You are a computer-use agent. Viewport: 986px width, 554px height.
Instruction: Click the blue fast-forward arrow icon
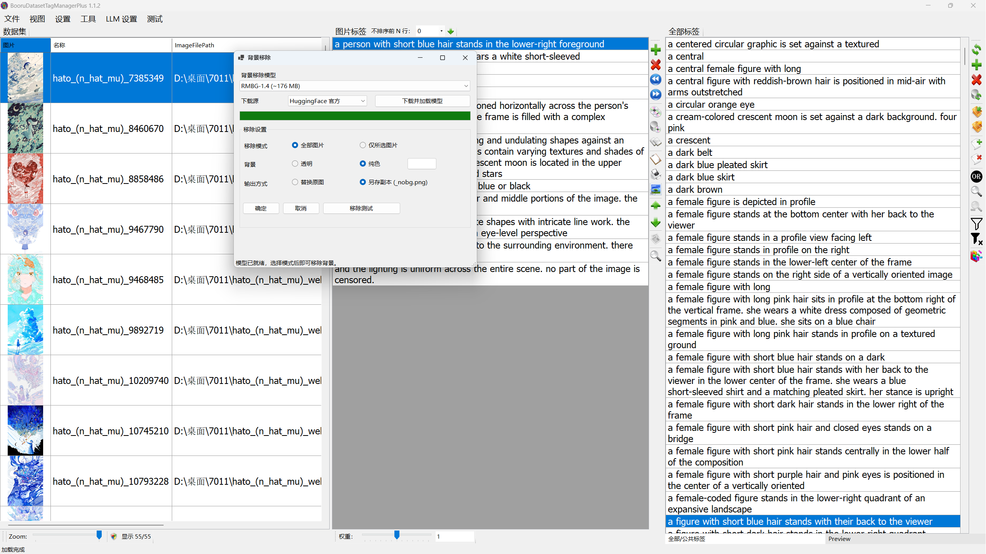tap(656, 95)
